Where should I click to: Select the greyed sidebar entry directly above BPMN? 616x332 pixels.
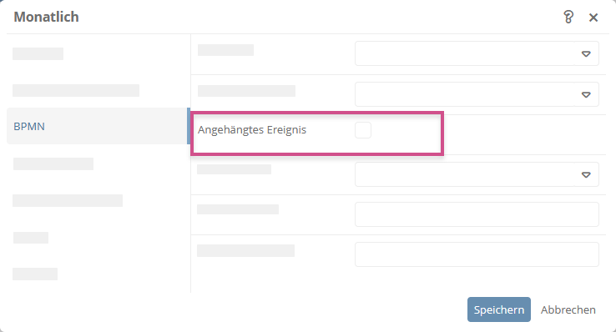click(x=76, y=90)
